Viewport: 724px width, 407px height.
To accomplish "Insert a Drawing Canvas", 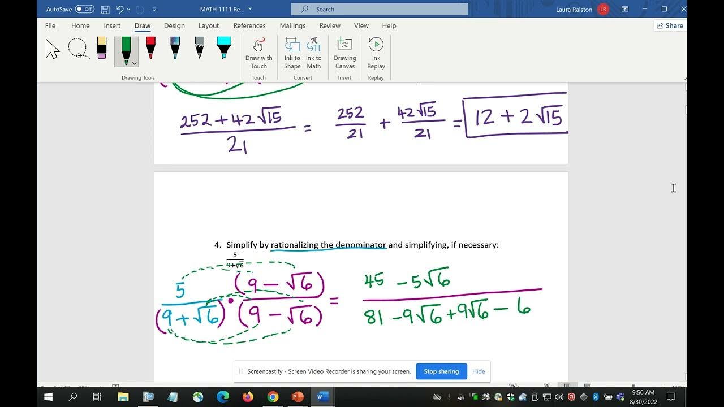I will [344, 54].
